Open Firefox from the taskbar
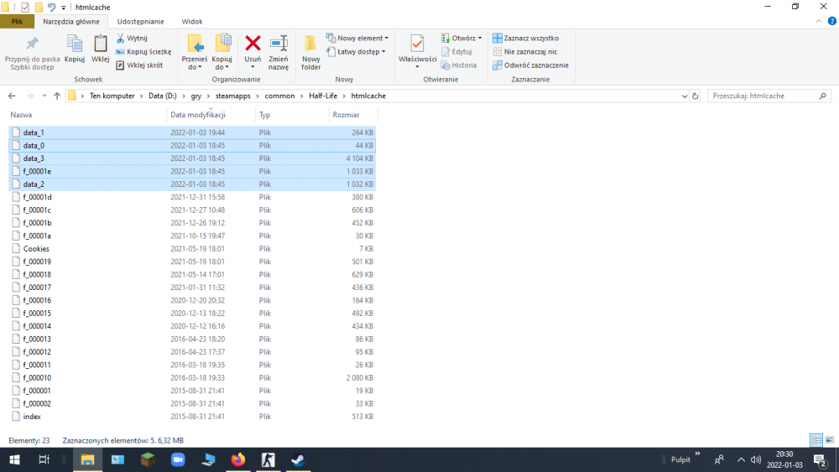This screenshot has height=472, width=839. (x=238, y=459)
